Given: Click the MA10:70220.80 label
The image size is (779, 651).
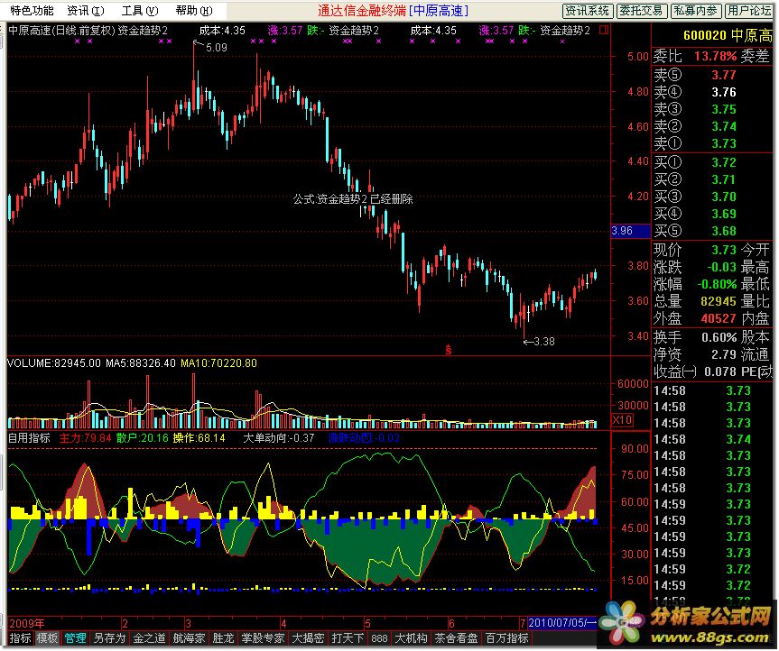Looking at the screenshot, I should pyautogui.click(x=218, y=363).
